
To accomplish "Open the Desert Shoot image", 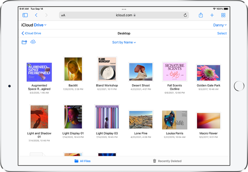I will coord(141,72).
